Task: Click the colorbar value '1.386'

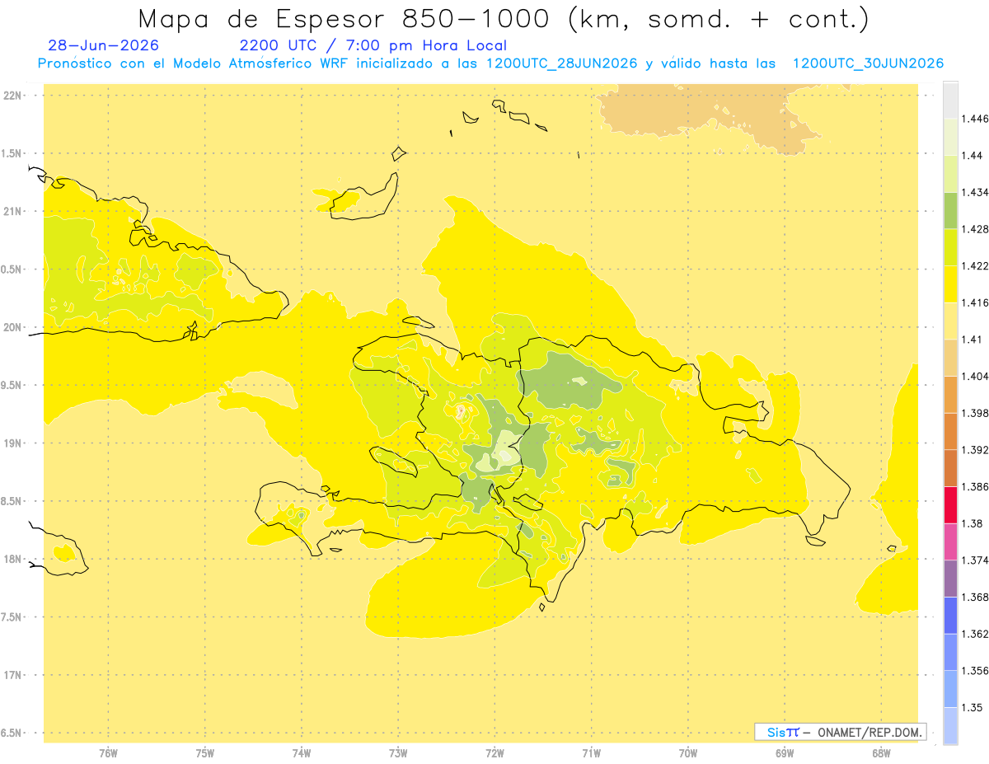Action: click(x=974, y=487)
